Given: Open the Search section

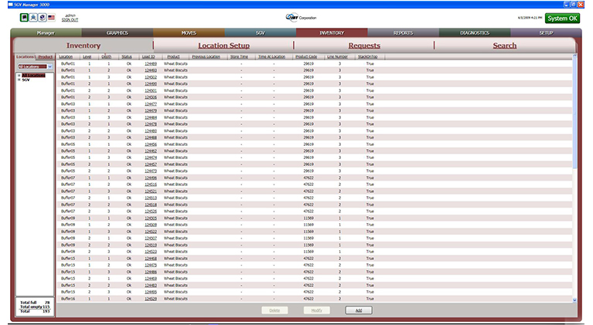Looking at the screenshot, I should click(x=504, y=46).
